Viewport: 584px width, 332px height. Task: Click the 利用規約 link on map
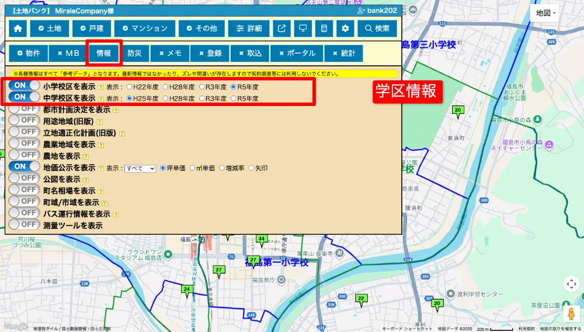coord(526,329)
